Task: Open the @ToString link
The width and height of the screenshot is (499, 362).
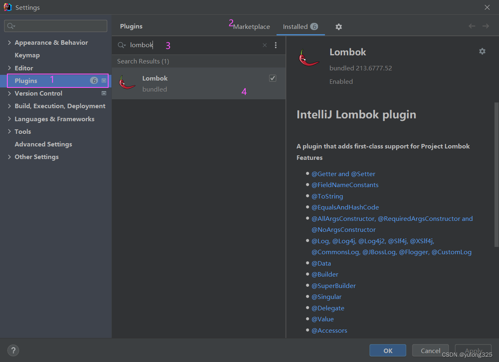Action: click(327, 196)
